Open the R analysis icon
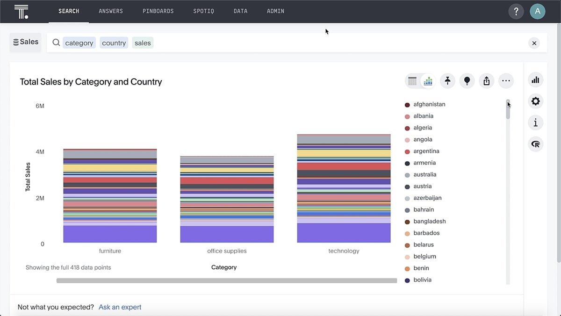The image size is (561, 316). point(535,144)
